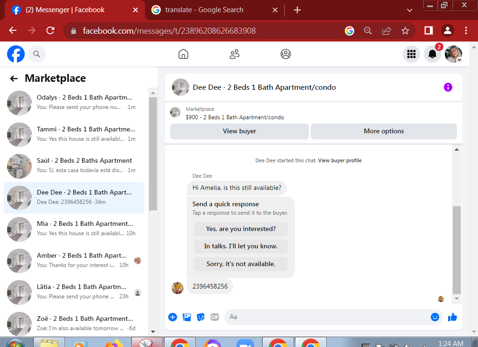Click the back arrow beside Marketplace
This screenshot has width=478, height=347.
tap(14, 79)
